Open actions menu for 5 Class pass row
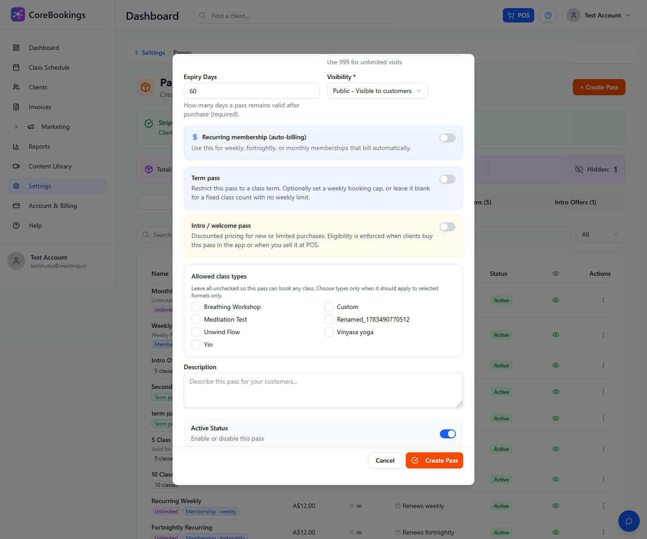The image size is (647, 539). [603, 449]
